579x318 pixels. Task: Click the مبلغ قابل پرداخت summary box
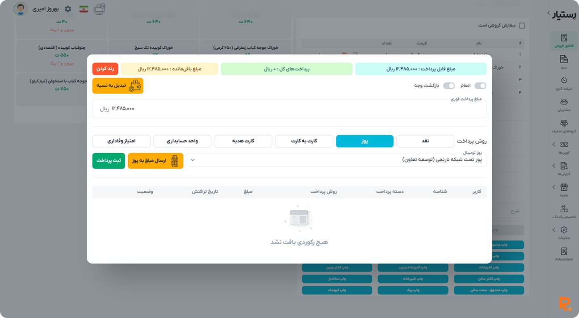[421, 69]
